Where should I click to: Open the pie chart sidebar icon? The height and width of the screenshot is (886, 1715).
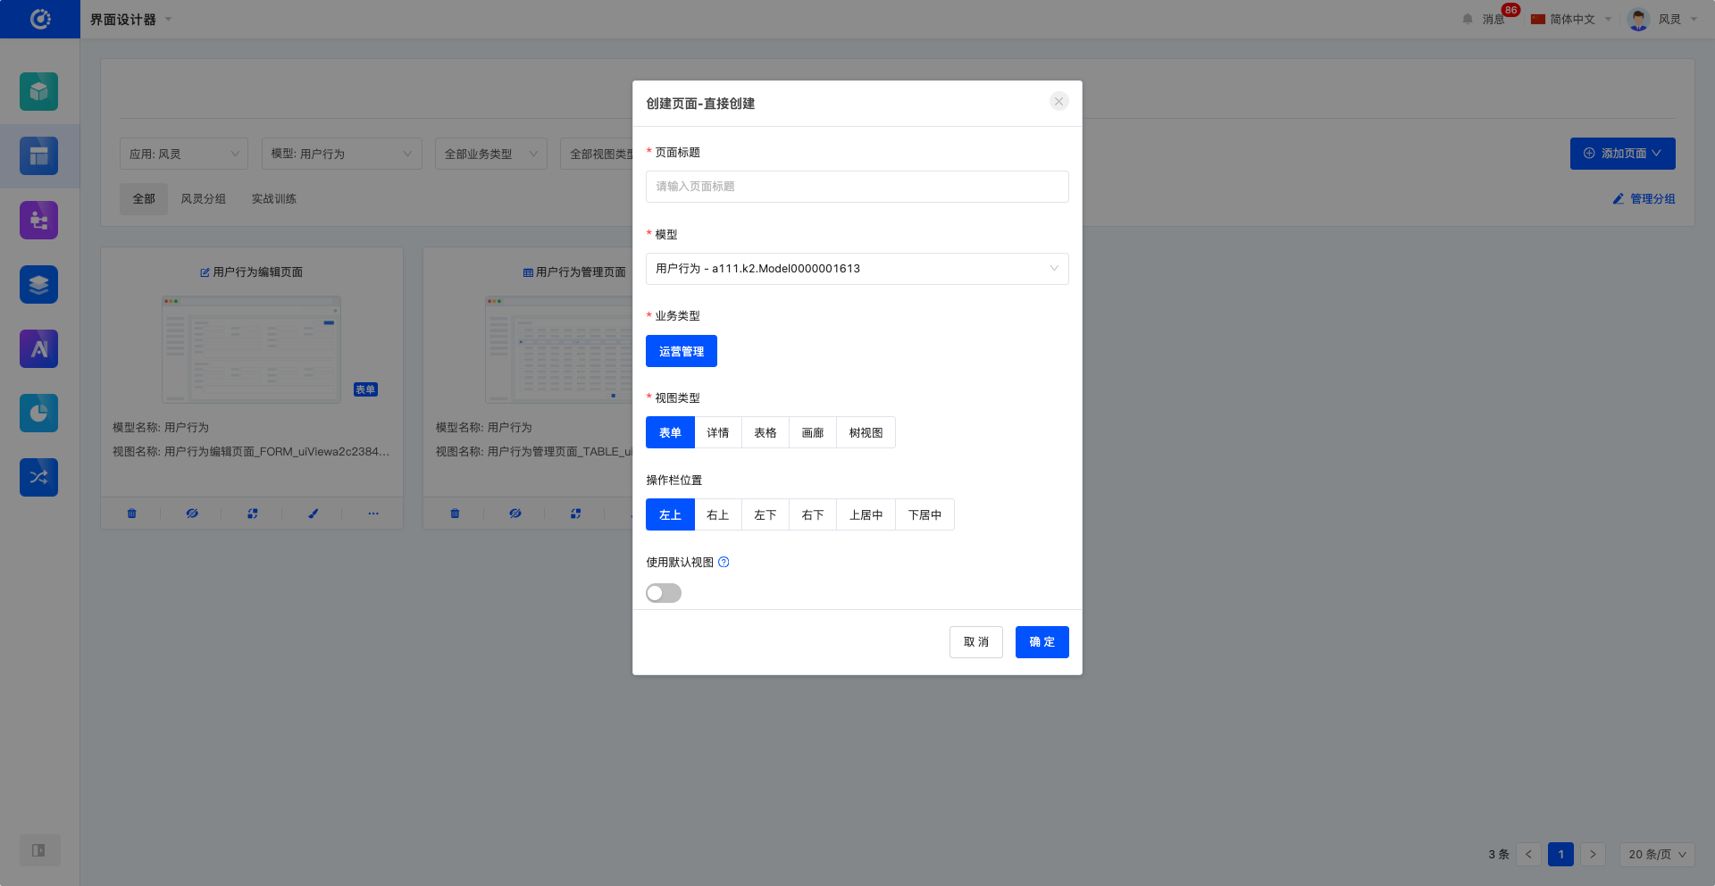click(38, 414)
